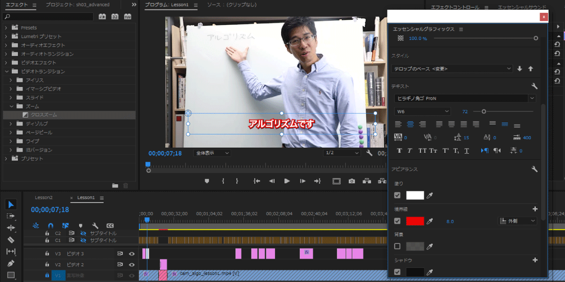This screenshot has width=565, height=282.
Task: Hide video track V3 eye icon
Action: pos(132,254)
